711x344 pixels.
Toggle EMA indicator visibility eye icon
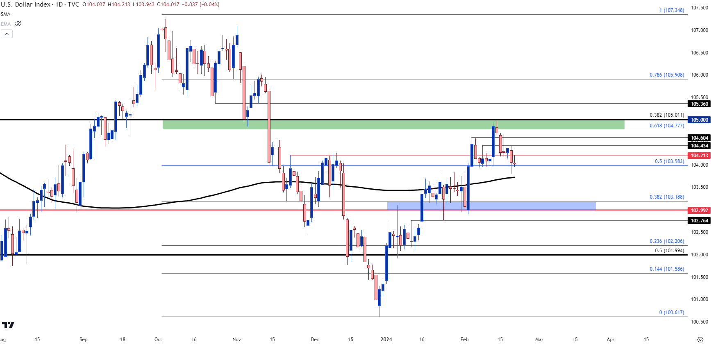pos(18,24)
